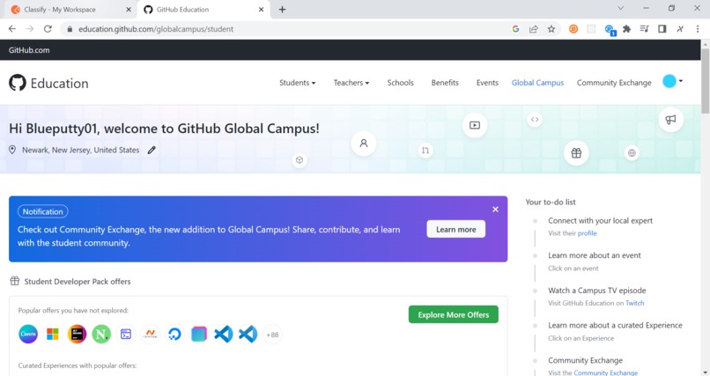Screen dimensions: 710x376
Task: Open the person profile bubble in banner
Action: point(364,144)
